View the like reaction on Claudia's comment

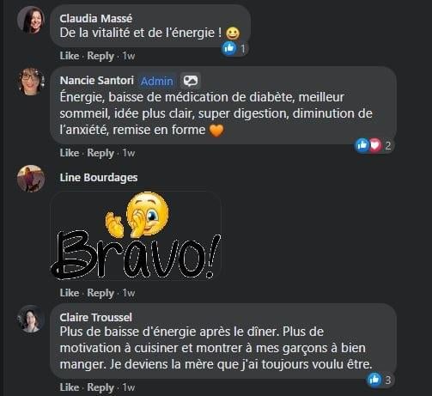coord(234,48)
